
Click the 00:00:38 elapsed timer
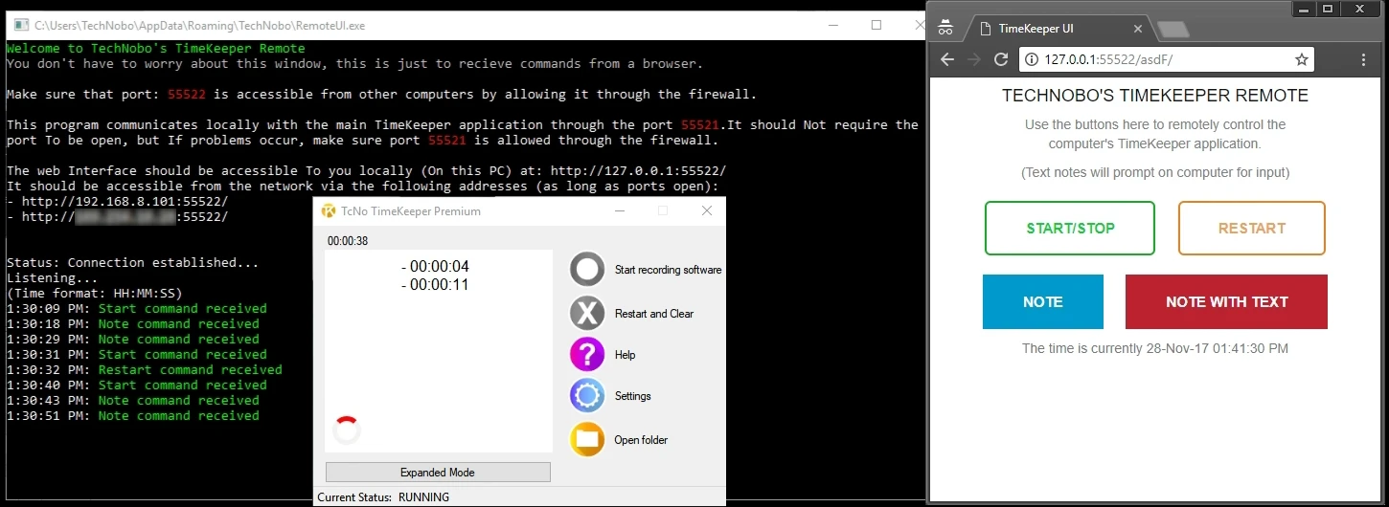coord(348,241)
